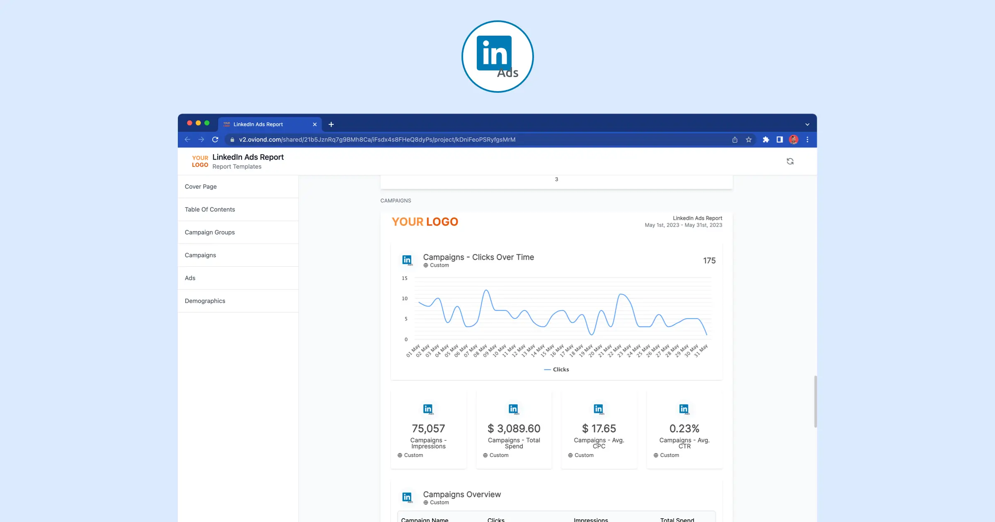Screen dimensions: 995x522
Task: Click the LinkedIn icon above $ 17.65
Action: point(599,409)
